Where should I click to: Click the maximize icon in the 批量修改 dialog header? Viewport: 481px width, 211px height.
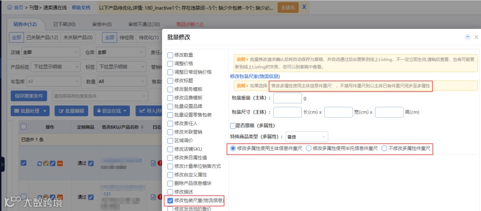click(x=468, y=37)
